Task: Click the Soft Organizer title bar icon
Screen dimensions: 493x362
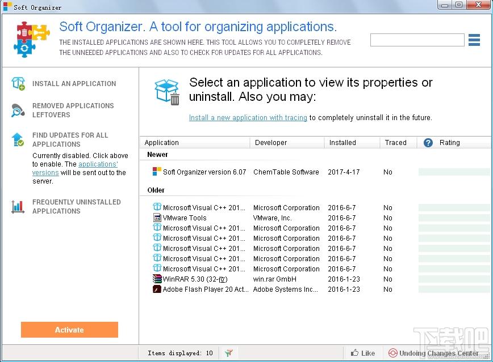Action: point(7,6)
